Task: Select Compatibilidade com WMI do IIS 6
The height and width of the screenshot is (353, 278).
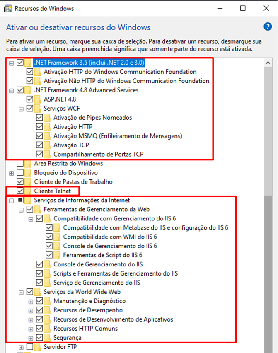Action: (110, 237)
